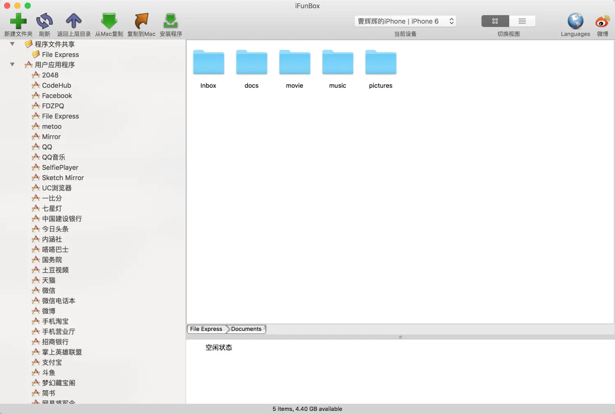
Task: Select the 2048 app in the sidebar
Action: (45, 75)
